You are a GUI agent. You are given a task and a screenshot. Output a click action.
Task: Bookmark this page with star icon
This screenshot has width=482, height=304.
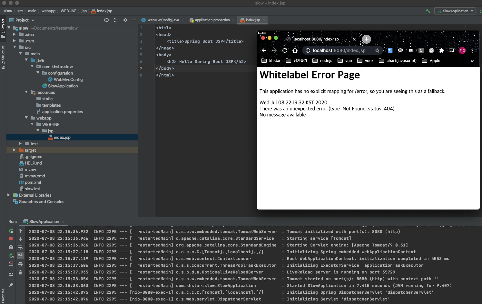377,50
